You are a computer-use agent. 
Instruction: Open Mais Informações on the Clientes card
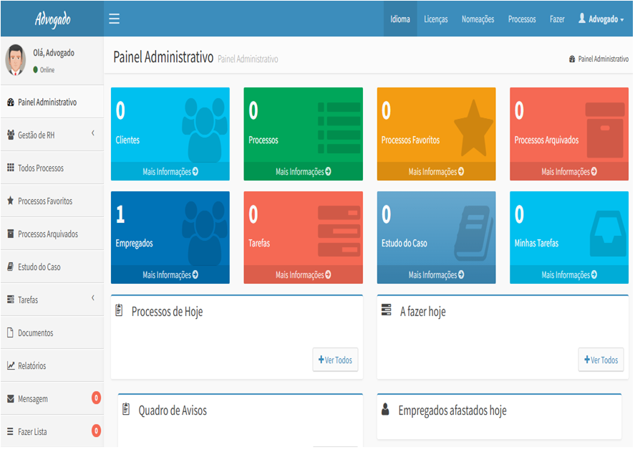pos(170,172)
